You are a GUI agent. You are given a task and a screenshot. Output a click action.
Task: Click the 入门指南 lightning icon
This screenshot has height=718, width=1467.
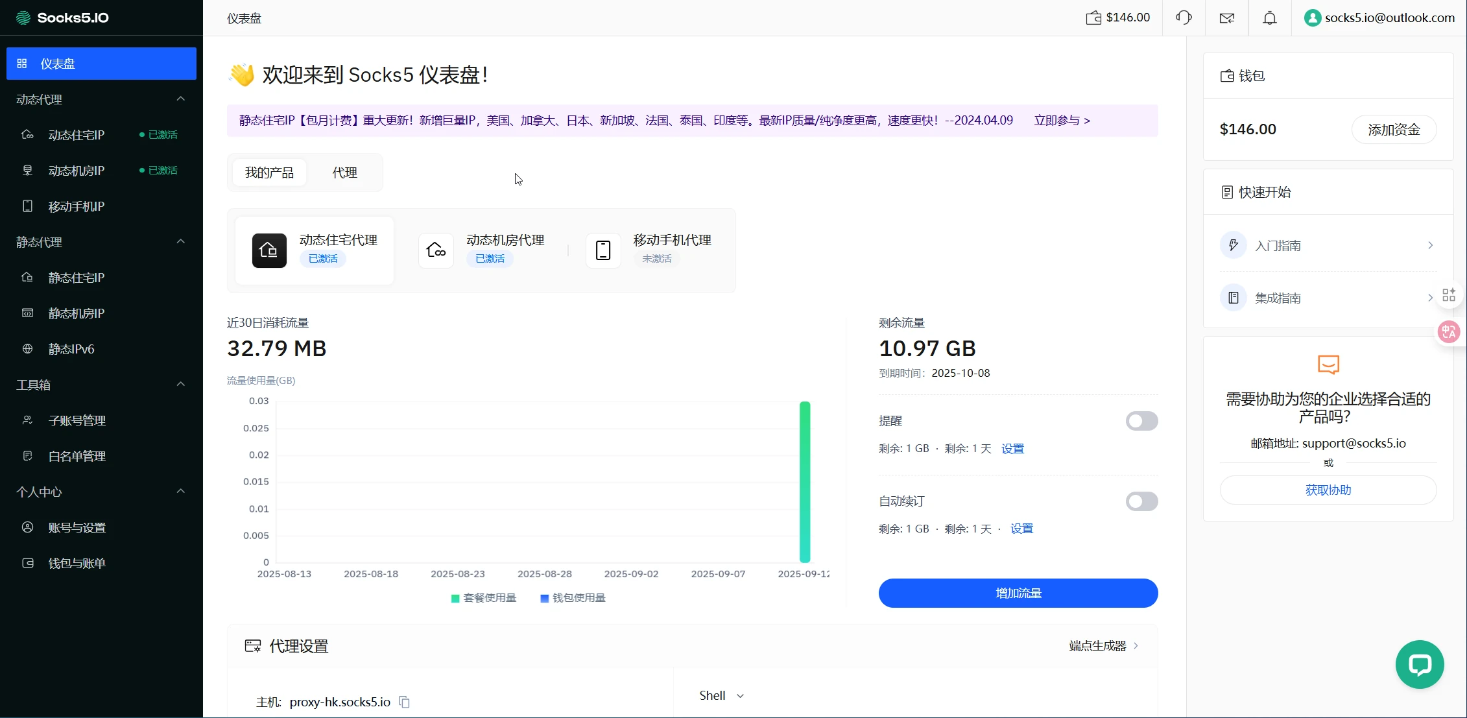tap(1234, 245)
